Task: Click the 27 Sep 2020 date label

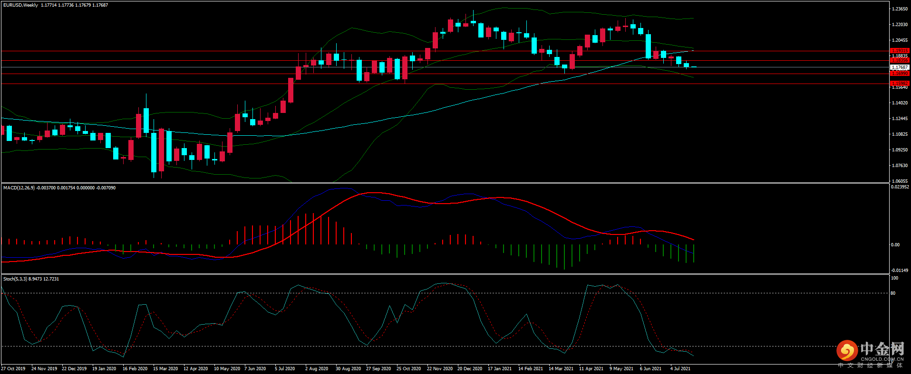Action: pyautogui.click(x=378, y=369)
